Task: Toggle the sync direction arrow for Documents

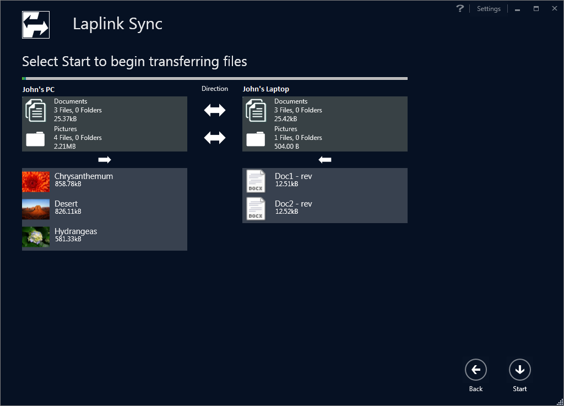Action: pyautogui.click(x=215, y=110)
